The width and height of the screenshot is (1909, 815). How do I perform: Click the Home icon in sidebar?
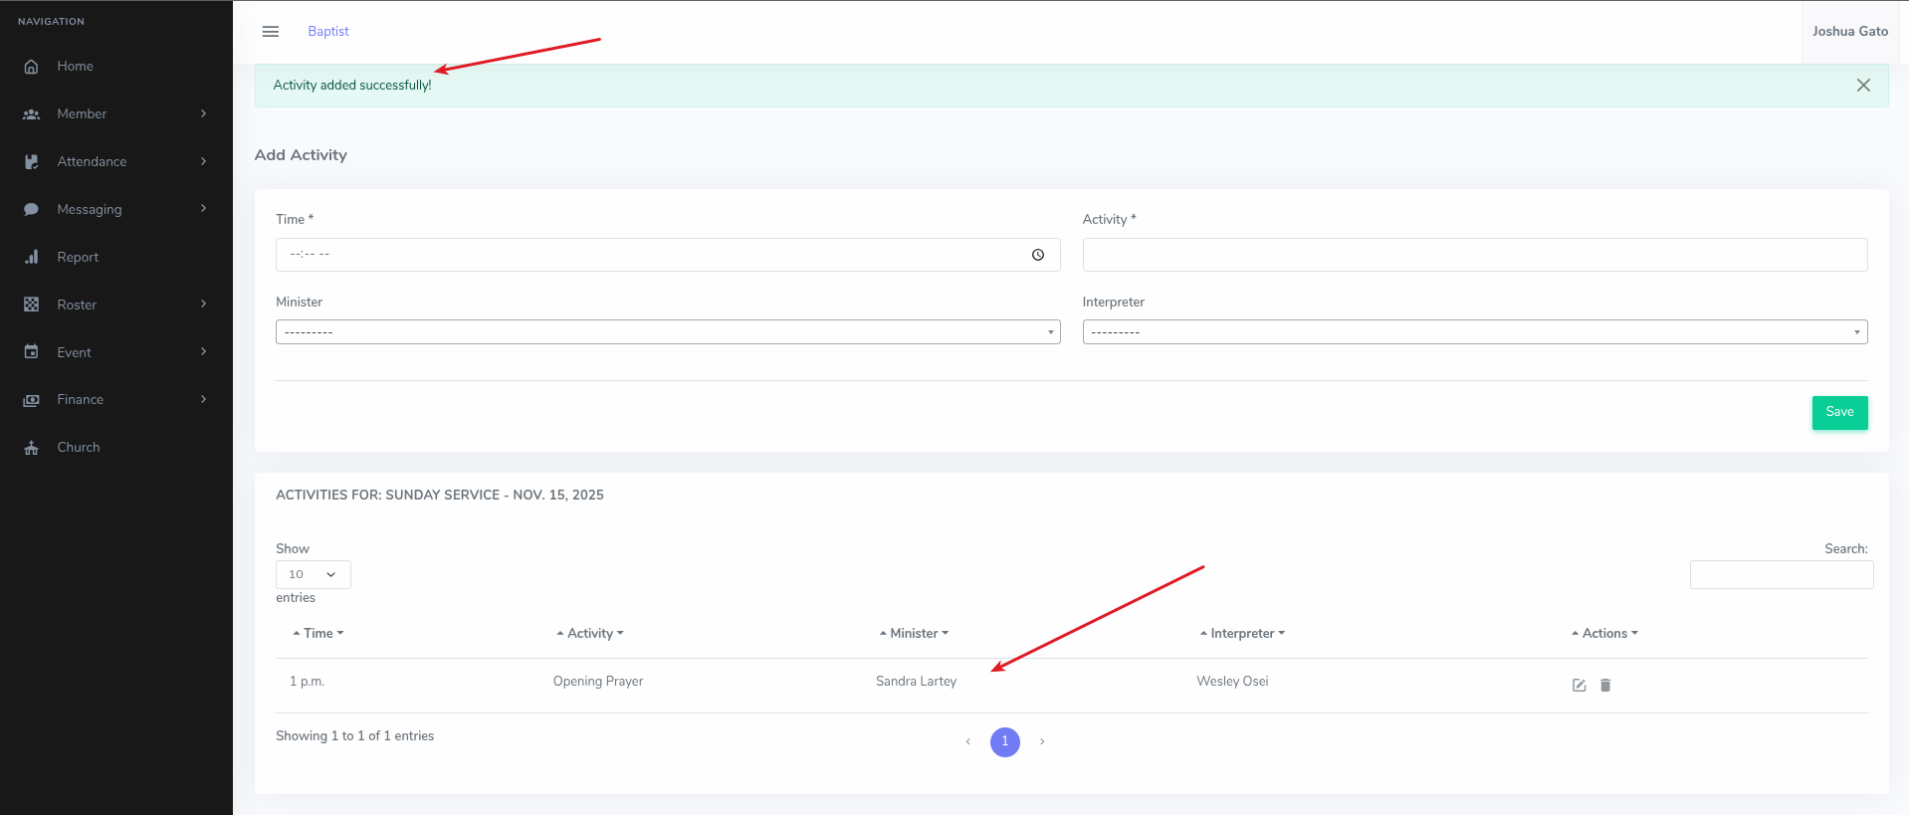tap(32, 67)
